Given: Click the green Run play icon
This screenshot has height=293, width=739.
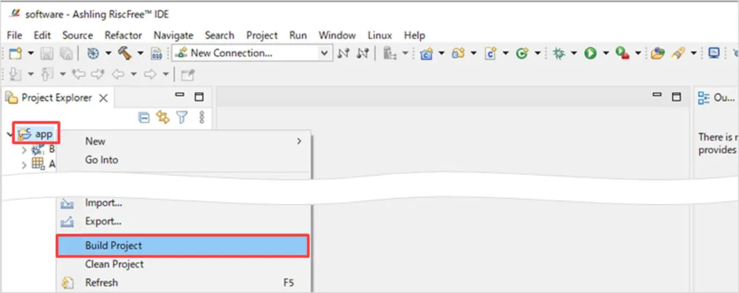Looking at the screenshot, I should [x=591, y=54].
